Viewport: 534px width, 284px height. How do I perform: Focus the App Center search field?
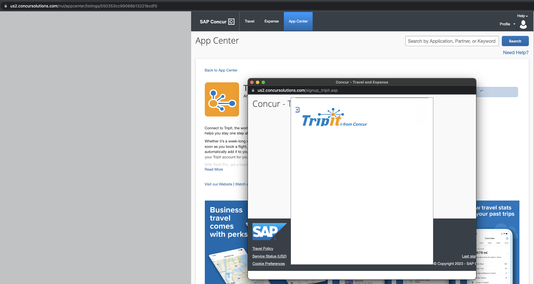[x=452, y=41]
